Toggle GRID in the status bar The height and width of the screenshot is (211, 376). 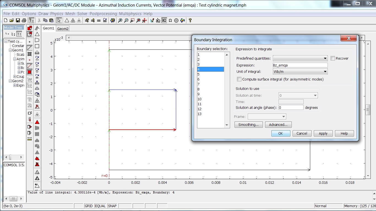point(89,206)
